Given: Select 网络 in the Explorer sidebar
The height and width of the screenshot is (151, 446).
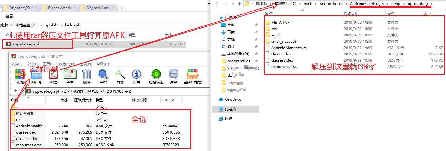Looking at the screenshot, I should (x=229, y=119).
